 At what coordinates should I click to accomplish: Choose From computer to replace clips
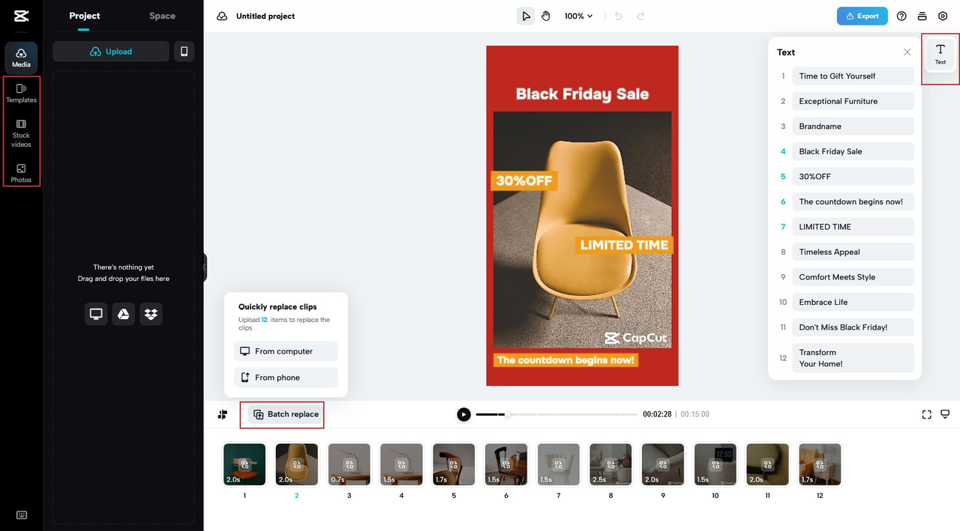[286, 351]
